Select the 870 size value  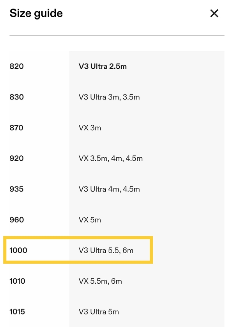click(x=17, y=128)
